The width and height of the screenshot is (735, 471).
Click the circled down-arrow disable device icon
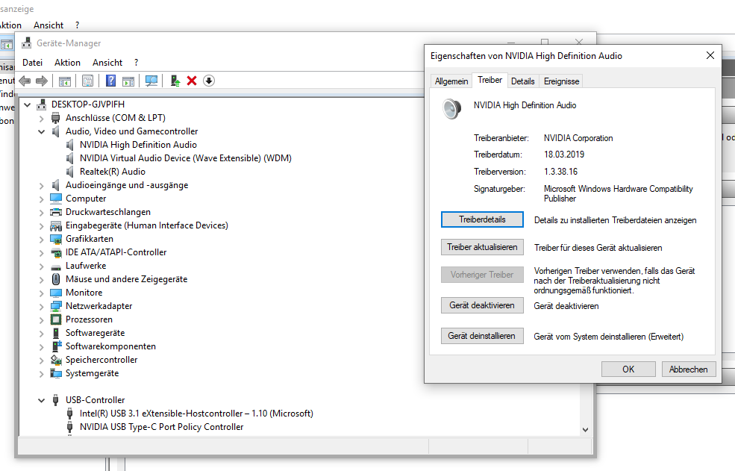(x=209, y=81)
